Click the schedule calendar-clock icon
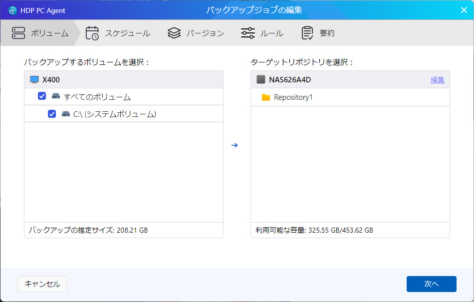Screen dimensions: 474x302 pyautogui.click(x=92, y=33)
